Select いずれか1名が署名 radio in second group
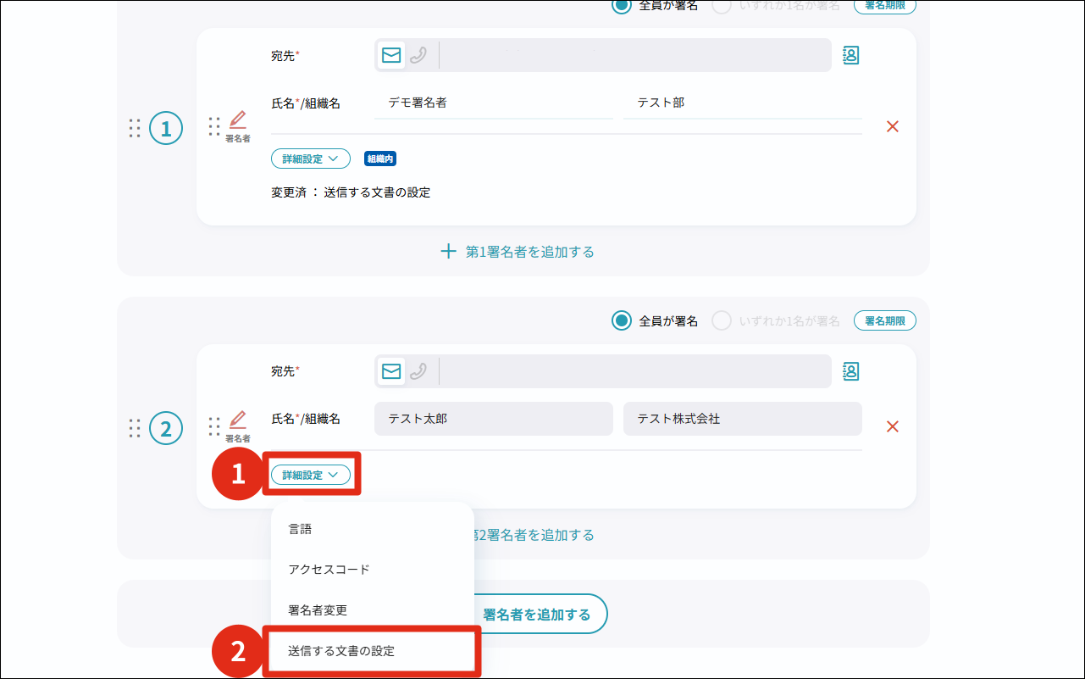 722,321
